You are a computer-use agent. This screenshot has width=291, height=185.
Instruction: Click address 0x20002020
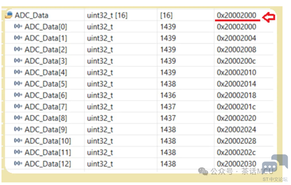coord(236,118)
